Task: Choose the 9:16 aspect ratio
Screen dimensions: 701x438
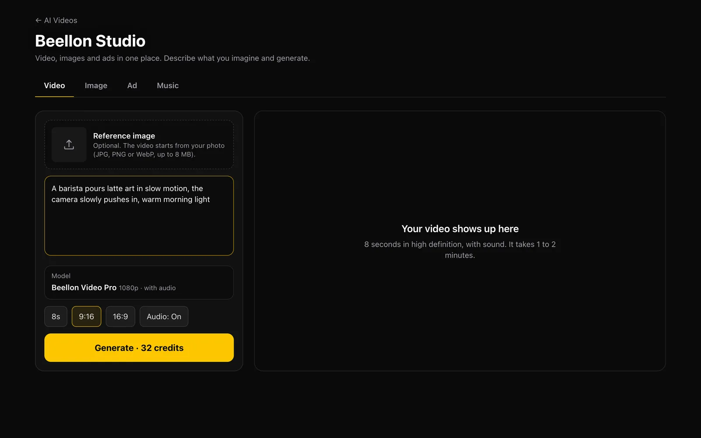Action: [x=86, y=317]
